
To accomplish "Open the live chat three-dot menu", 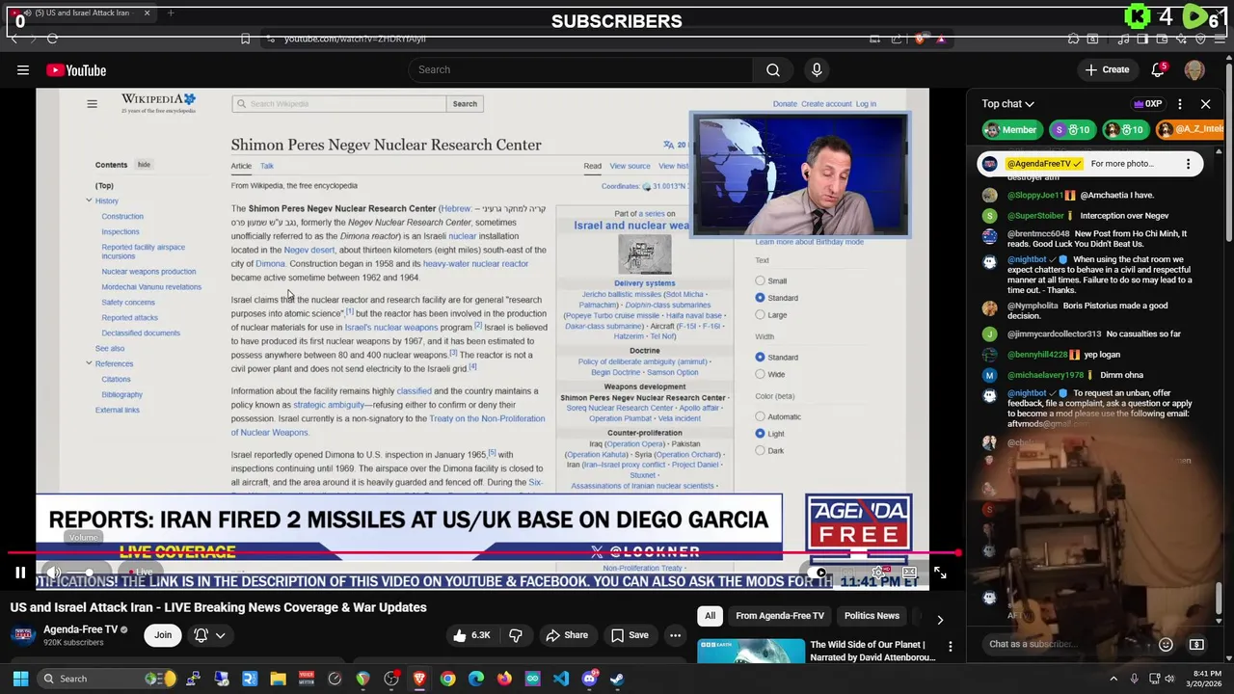I will (1180, 104).
